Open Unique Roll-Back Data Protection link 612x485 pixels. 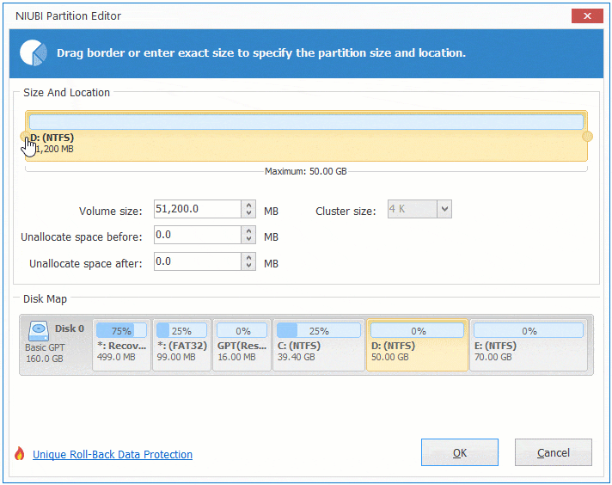click(113, 455)
